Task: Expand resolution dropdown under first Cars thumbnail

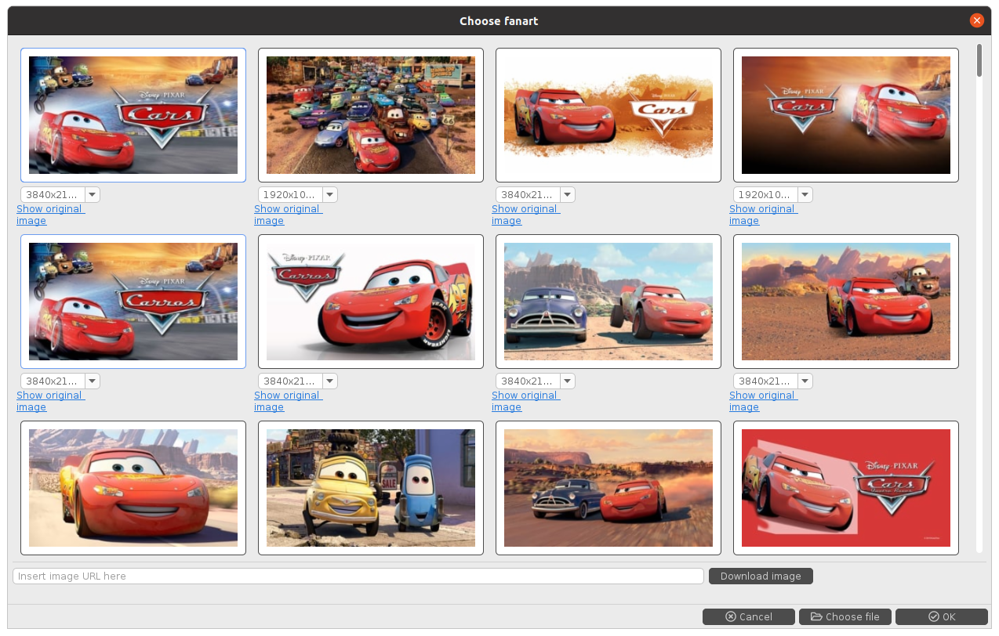Action: pos(92,195)
